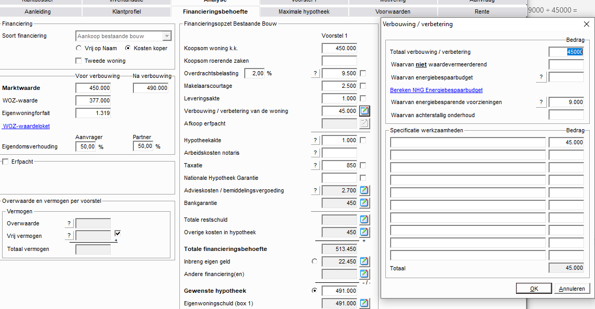Tick the Erfpacht checkbox
Viewport: 595px width, 309px height.
coord(6,162)
